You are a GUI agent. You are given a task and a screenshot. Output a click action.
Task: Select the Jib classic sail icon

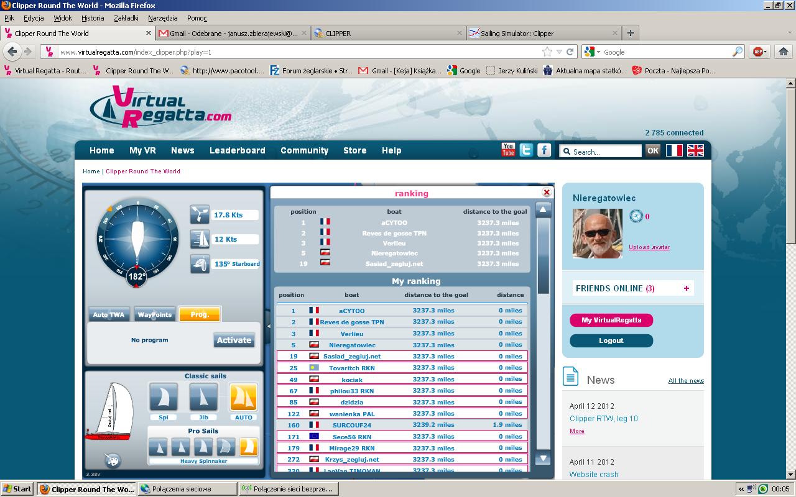click(x=203, y=397)
